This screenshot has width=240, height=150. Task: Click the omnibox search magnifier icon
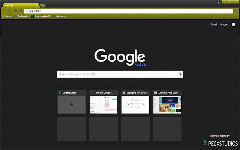(x=27, y=11)
